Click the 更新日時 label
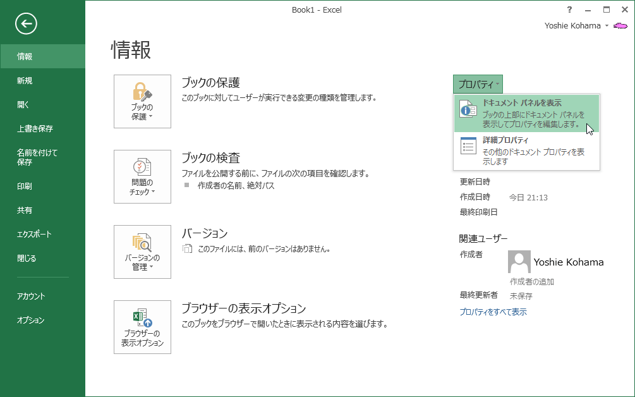The image size is (635, 397). pos(475,182)
